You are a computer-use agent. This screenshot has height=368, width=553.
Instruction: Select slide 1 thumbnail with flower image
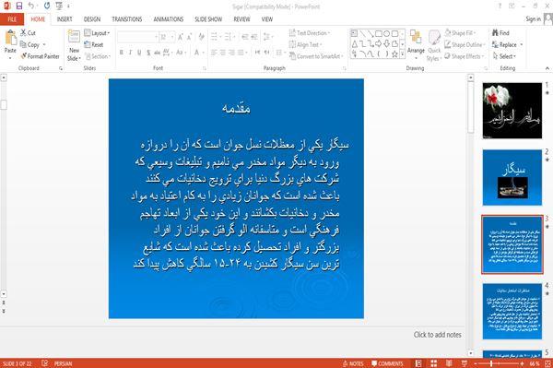[512, 111]
